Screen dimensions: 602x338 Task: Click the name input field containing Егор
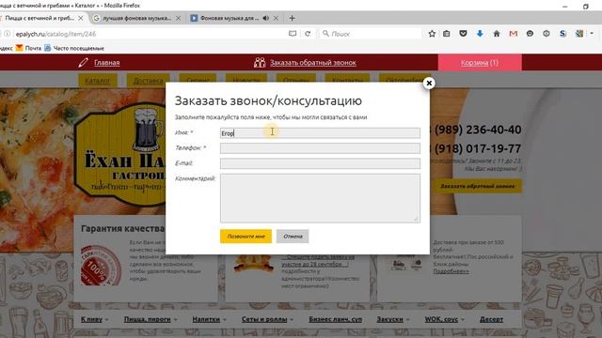point(320,133)
